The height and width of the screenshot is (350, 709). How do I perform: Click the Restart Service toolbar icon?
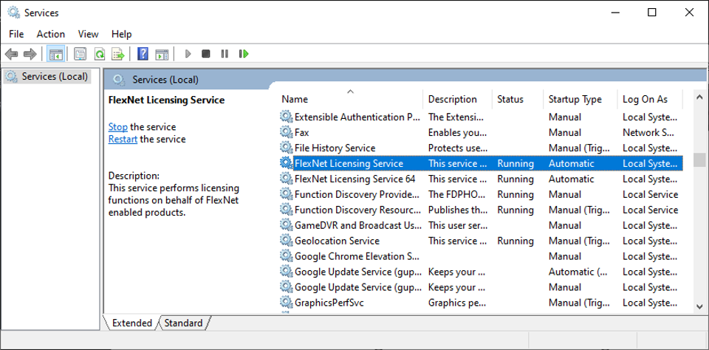[x=244, y=54]
